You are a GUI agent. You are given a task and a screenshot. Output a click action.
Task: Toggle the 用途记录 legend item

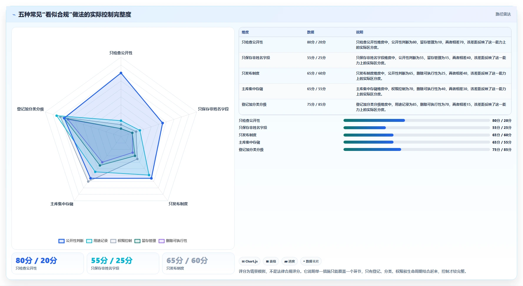[x=97, y=241]
